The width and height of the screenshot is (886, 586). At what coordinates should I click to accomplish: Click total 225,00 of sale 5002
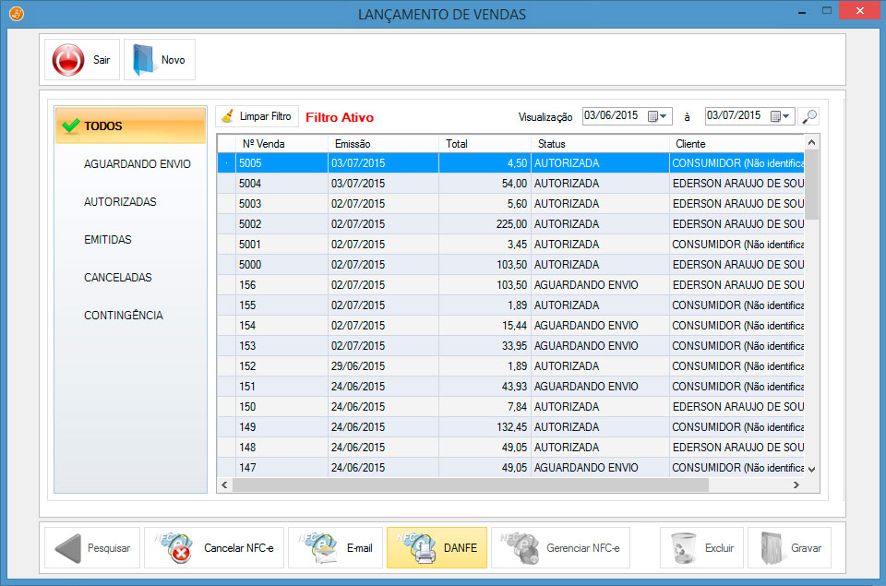511,224
